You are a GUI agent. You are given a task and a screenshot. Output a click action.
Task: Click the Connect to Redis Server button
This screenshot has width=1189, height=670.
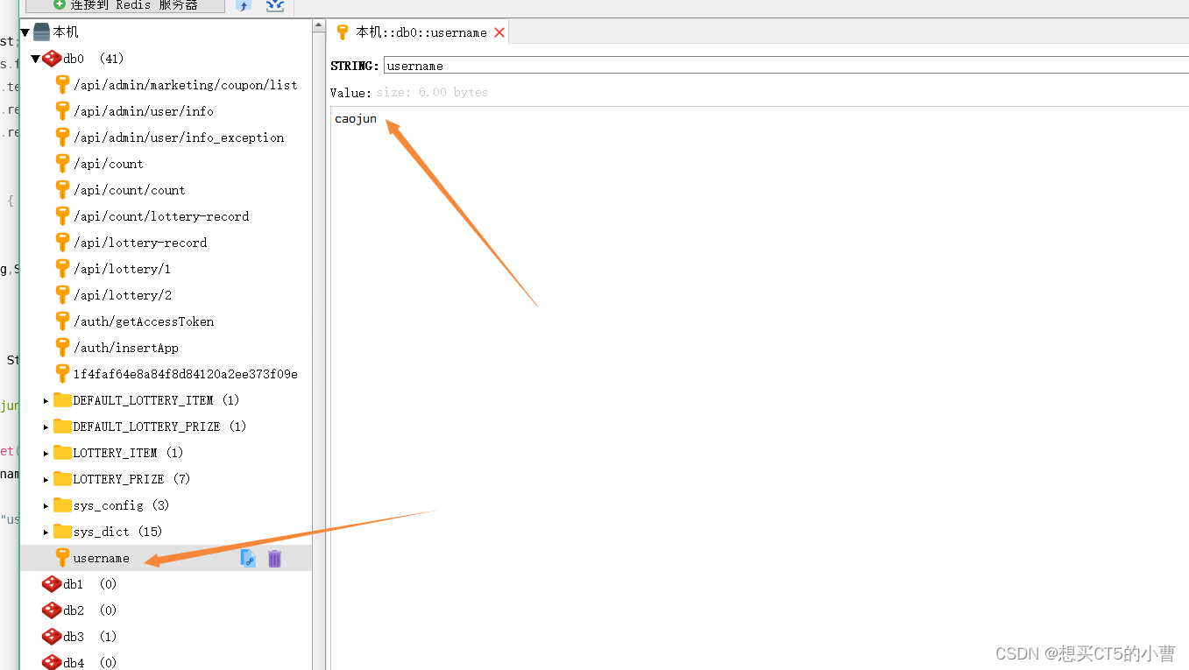pyautogui.click(x=125, y=5)
